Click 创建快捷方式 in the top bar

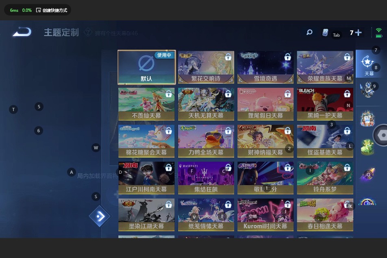(x=51, y=10)
